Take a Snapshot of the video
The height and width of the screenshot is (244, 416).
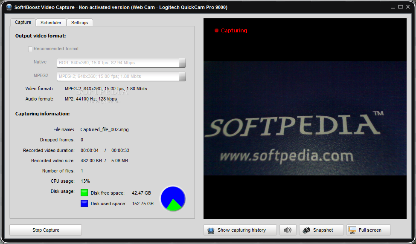coord(321,230)
